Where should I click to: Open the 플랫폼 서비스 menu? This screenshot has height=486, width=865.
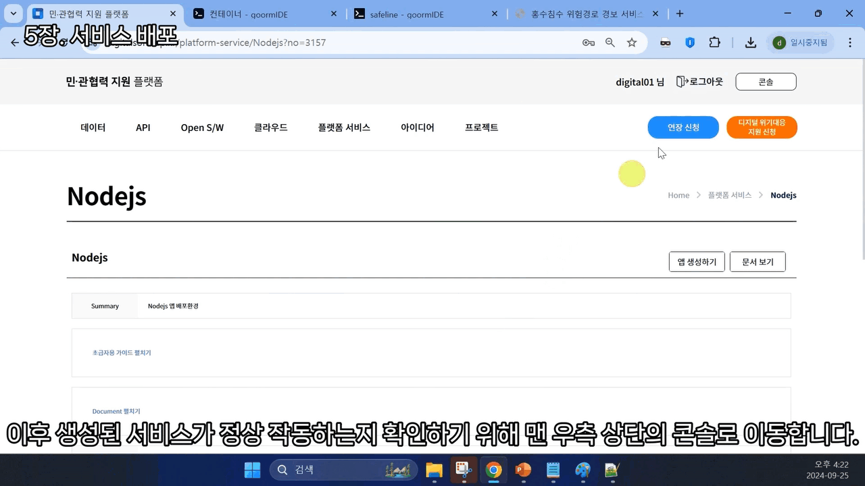pos(344,128)
